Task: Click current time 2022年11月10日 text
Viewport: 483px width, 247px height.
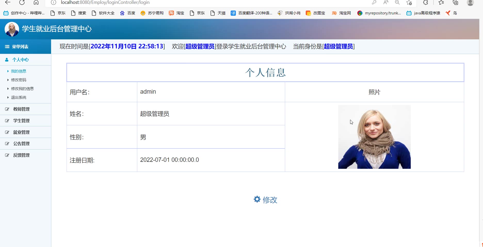Action: [x=127, y=46]
